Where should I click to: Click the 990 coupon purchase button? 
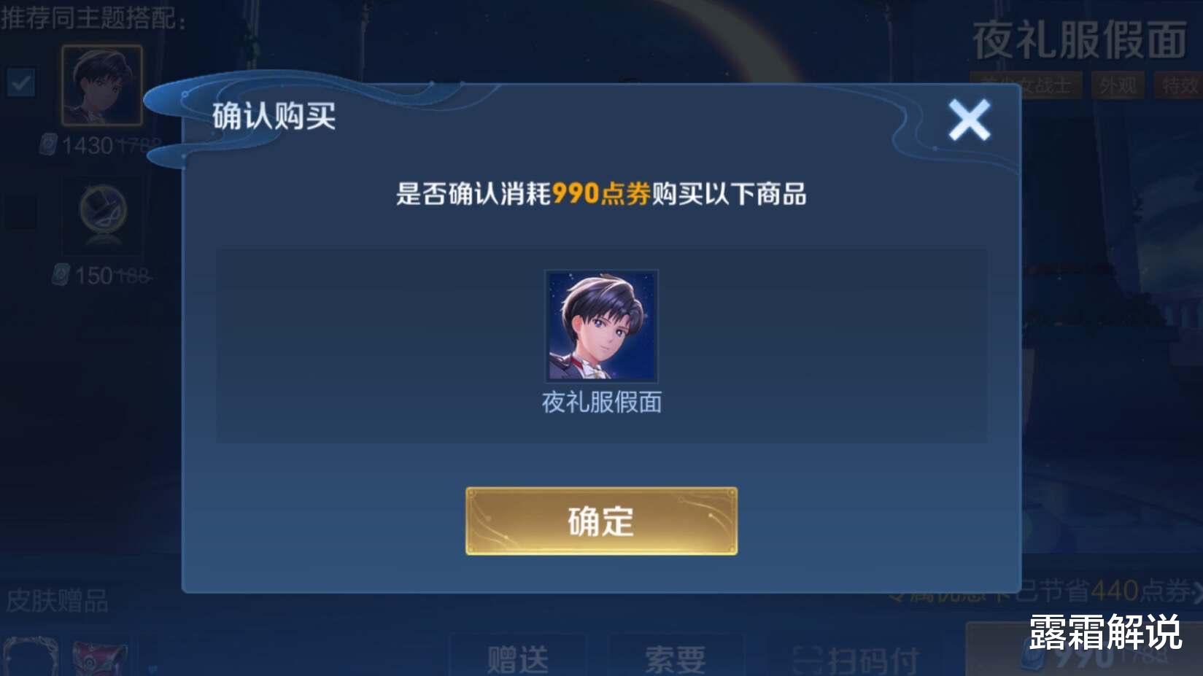pyautogui.click(x=1084, y=653)
